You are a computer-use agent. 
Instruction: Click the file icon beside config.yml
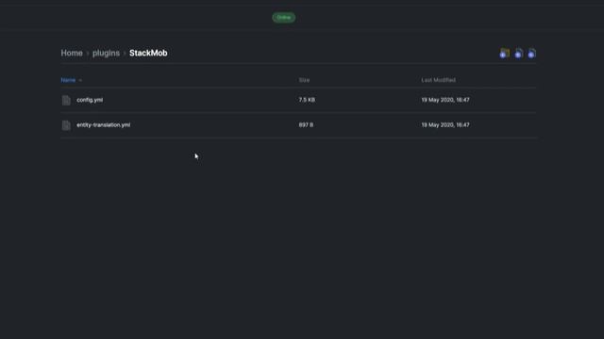[66, 100]
